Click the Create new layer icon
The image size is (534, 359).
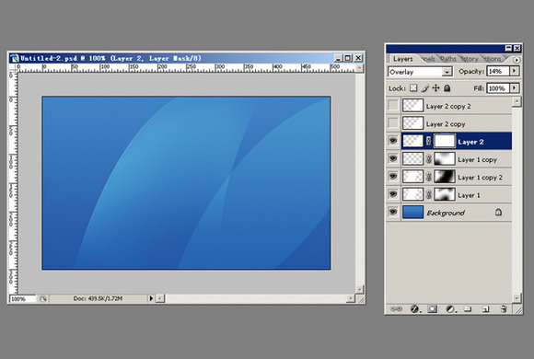pos(486,309)
